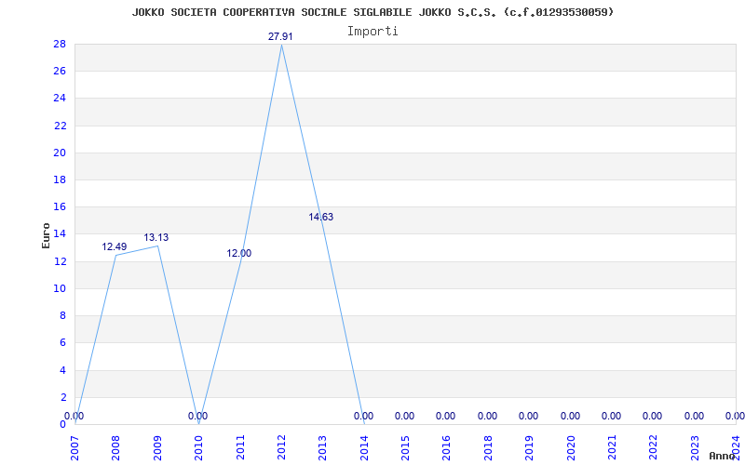
Task: Click the 12.00 data label
Action: 239,253
